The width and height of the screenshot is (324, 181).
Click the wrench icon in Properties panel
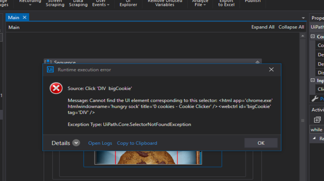(x=315, y=99)
